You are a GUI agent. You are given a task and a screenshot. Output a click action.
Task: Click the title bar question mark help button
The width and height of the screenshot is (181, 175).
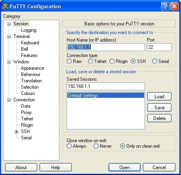[165, 6]
